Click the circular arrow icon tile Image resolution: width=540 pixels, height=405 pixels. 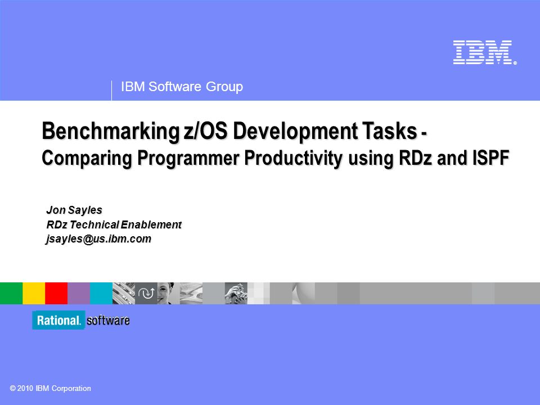click(146, 293)
